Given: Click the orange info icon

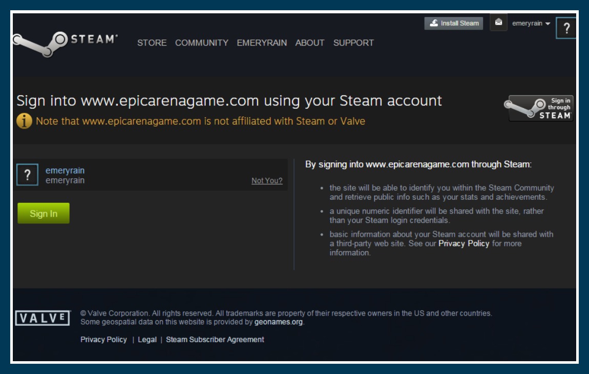Looking at the screenshot, I should coord(24,121).
